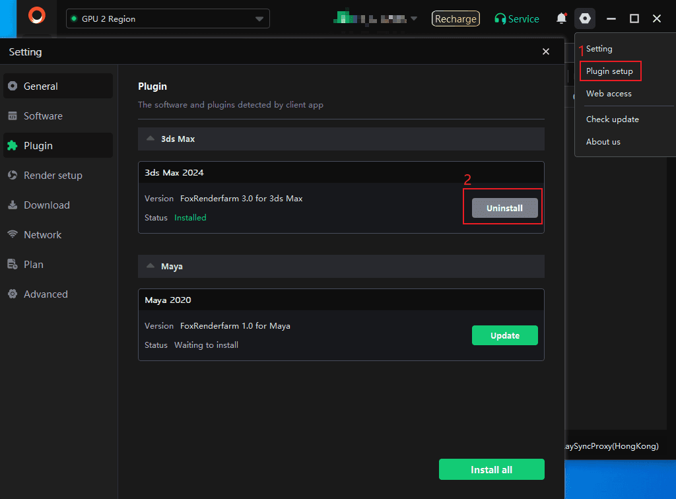The width and height of the screenshot is (676, 499).
Task: Open the Software settings section
Action: 43,116
